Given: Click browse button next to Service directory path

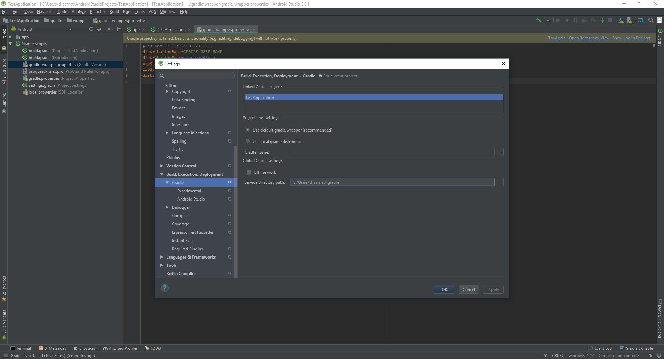Looking at the screenshot, I should (x=499, y=182).
